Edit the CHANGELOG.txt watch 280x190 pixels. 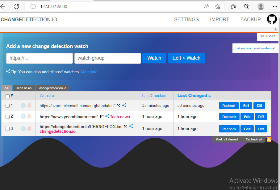click(x=247, y=129)
